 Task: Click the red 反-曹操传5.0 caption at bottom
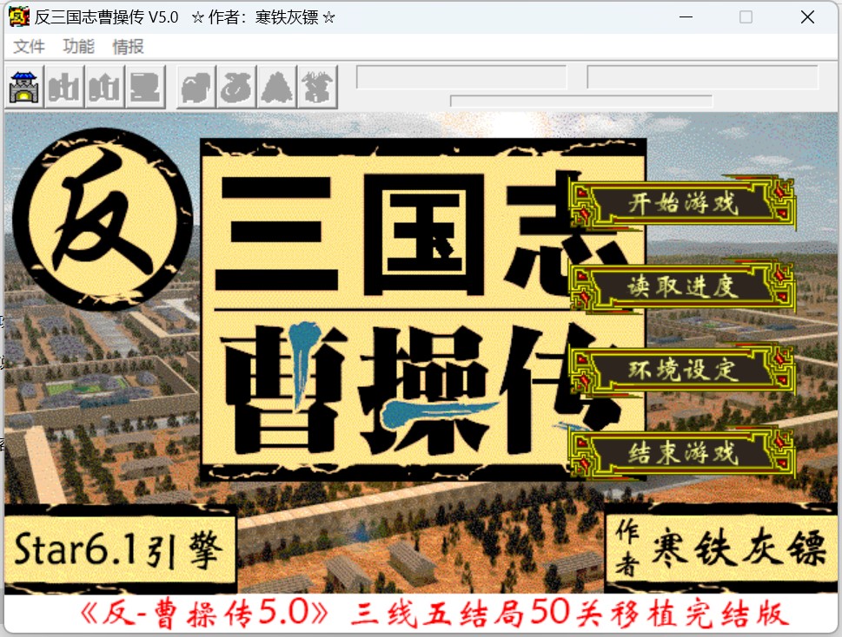434,613
